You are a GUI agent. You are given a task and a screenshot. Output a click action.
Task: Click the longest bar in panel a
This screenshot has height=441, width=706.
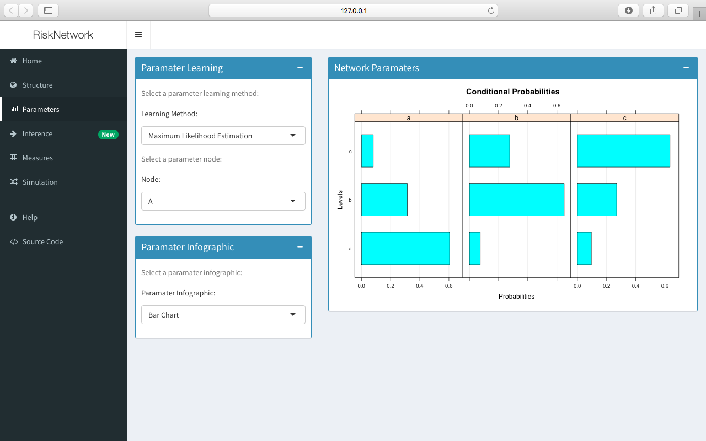405,248
